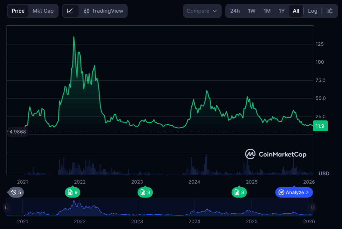Screen dimensions: 342x229
Task: Grab the left range slider handle
Action: click(6, 207)
